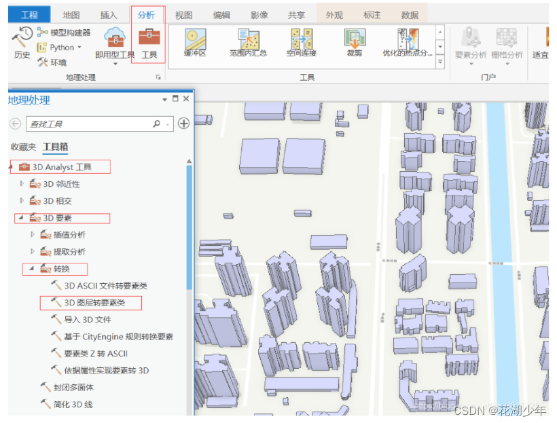Collapse the 3D Analyst 工具 toolbox
The image size is (557, 423).
[9, 166]
